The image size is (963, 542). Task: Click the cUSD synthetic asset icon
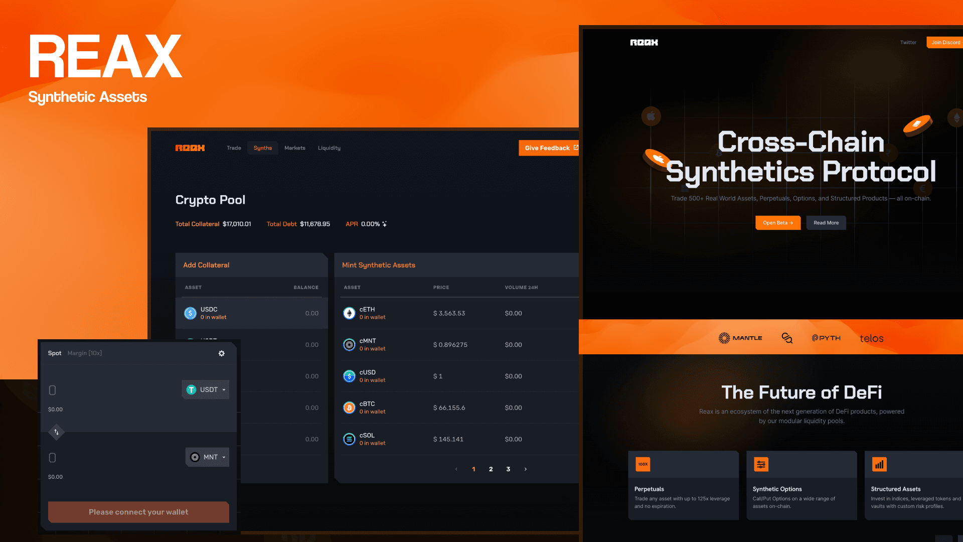point(349,375)
